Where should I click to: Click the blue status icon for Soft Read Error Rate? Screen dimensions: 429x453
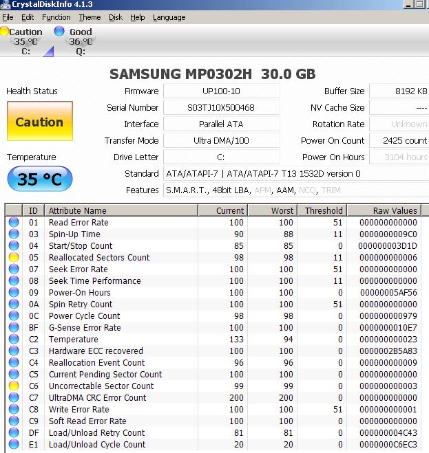tap(14, 421)
